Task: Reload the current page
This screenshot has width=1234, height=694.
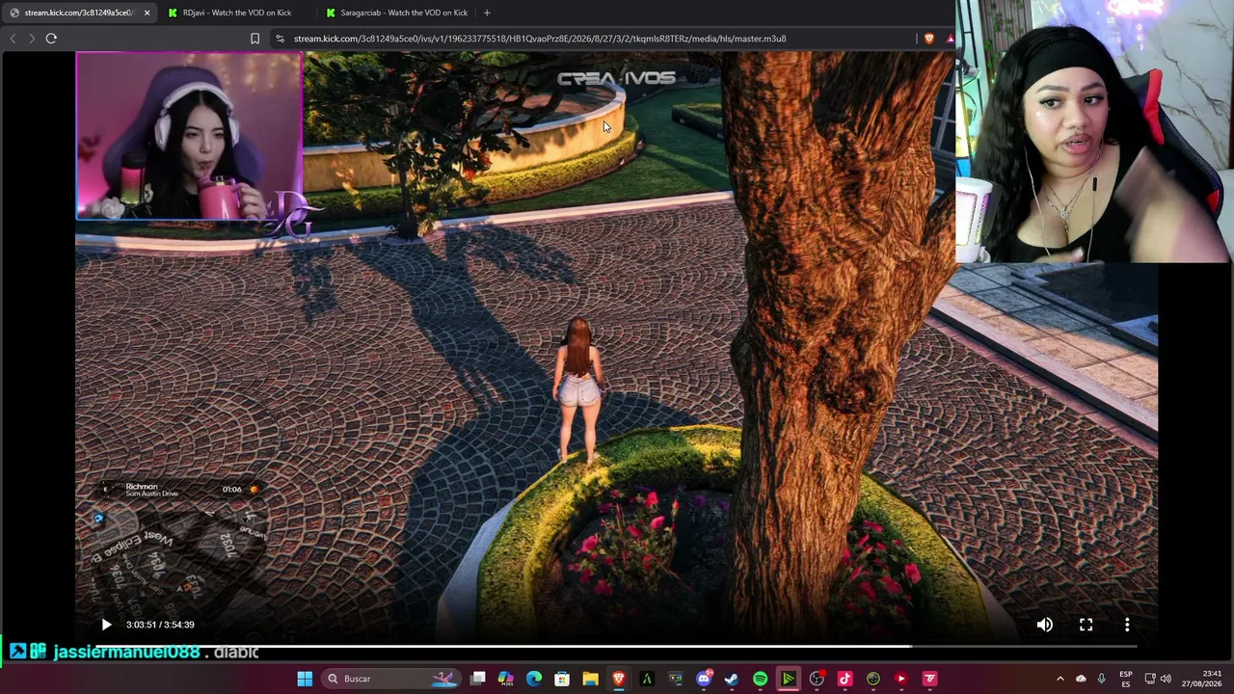Action: point(51,39)
